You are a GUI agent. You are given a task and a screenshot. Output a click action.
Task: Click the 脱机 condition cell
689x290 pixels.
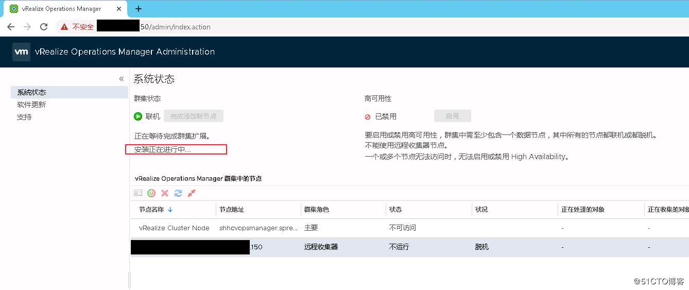(482, 247)
